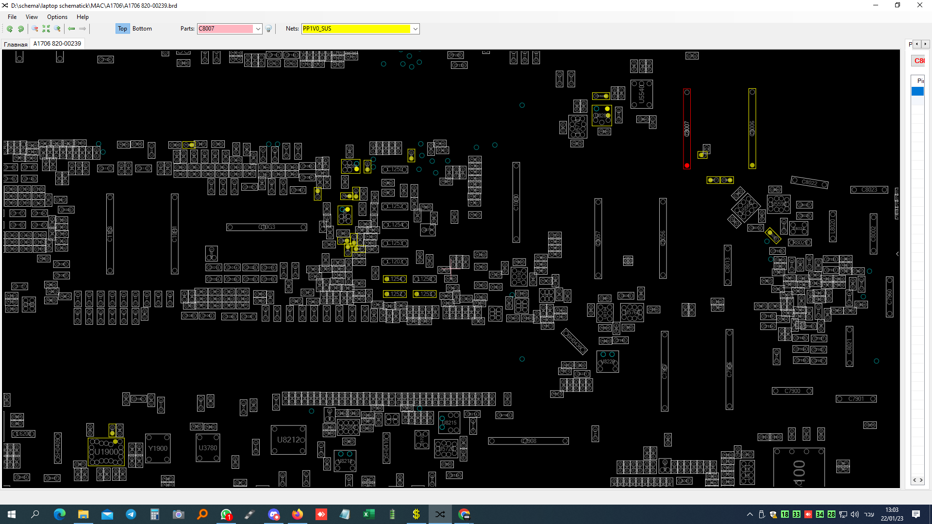Expand the Nets dropdown arrow
Viewport: 932px width, 524px height.
tap(416, 29)
